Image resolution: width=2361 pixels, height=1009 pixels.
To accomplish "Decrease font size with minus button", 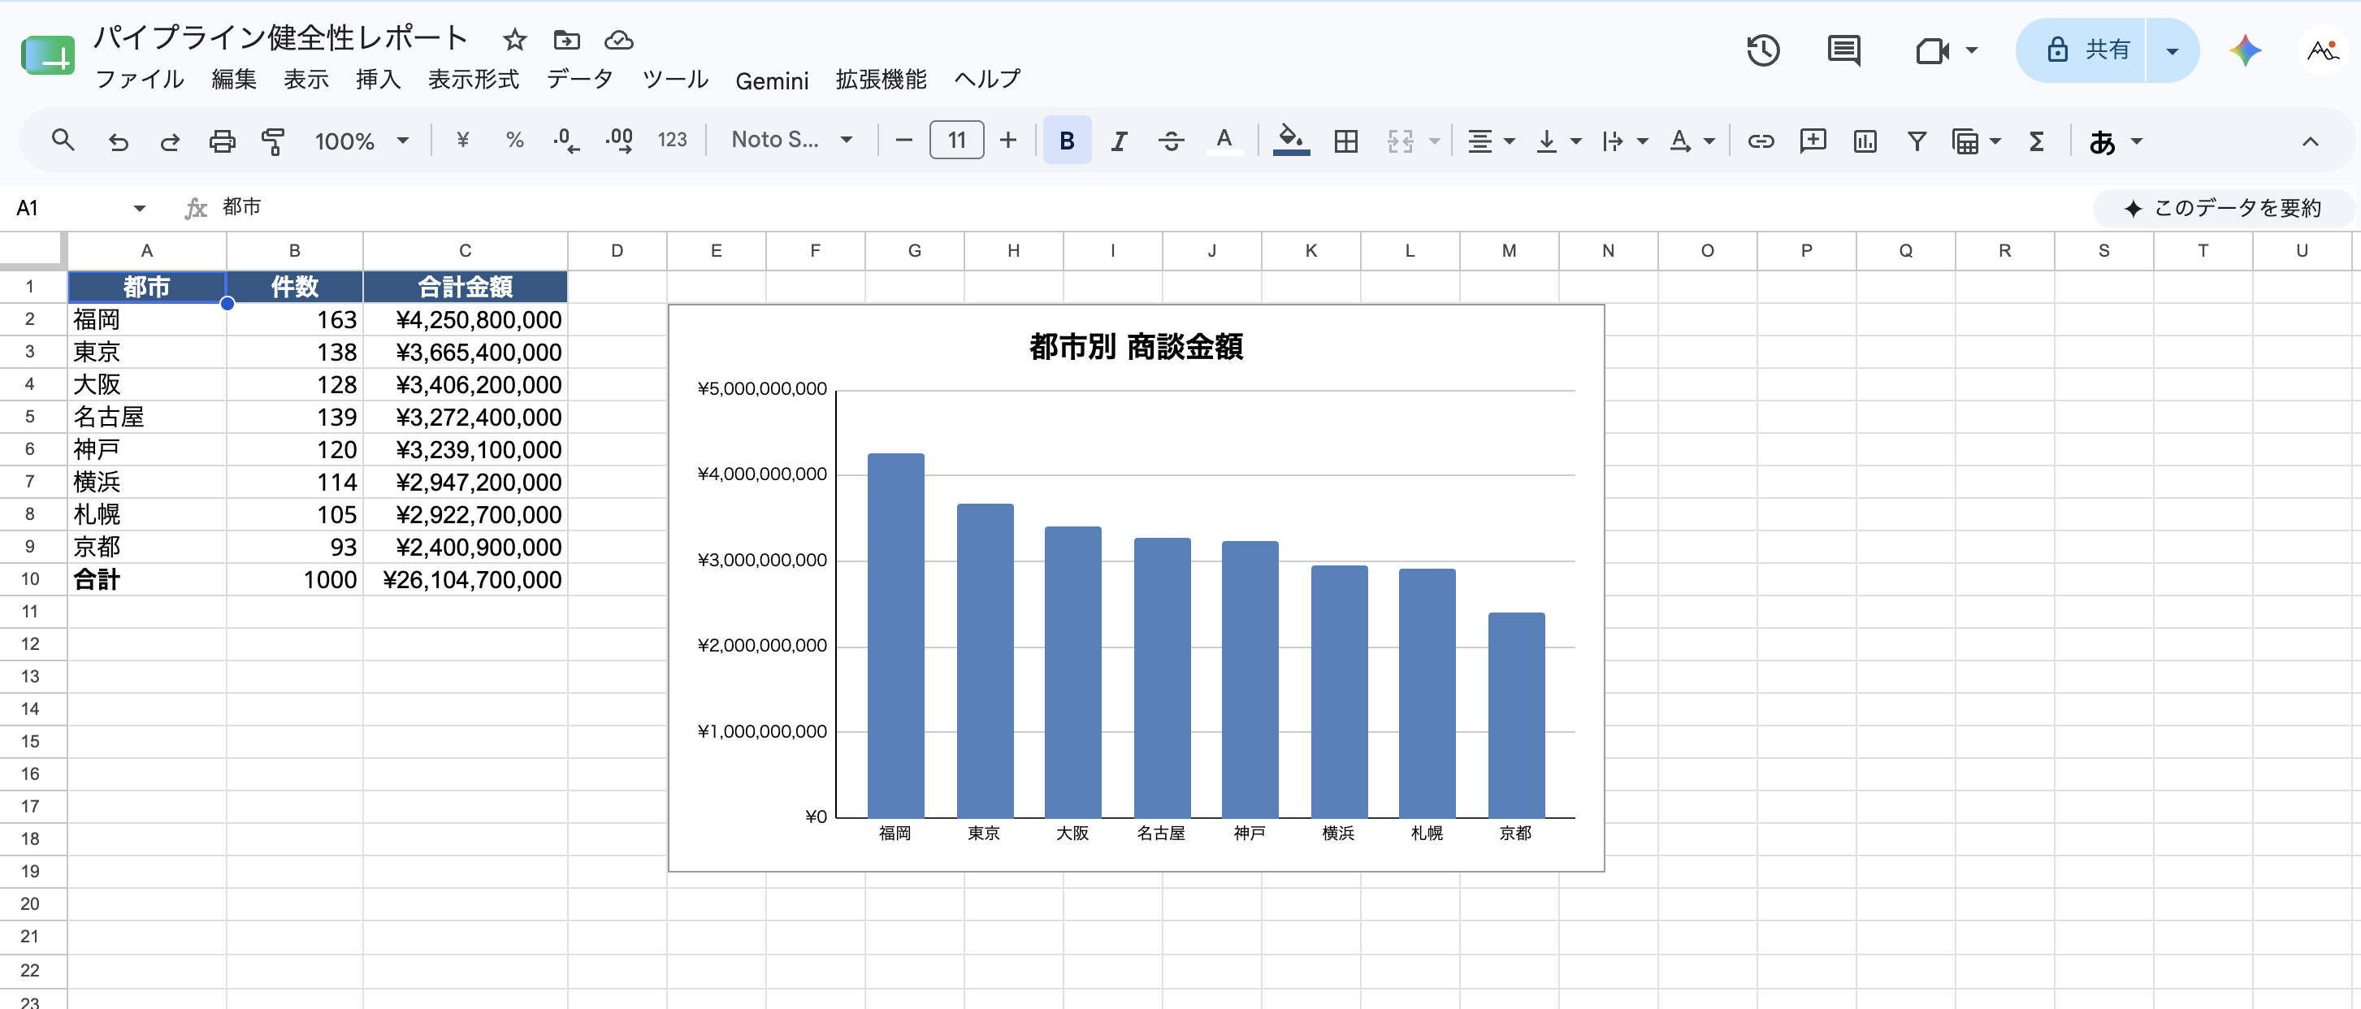I will pyautogui.click(x=903, y=141).
